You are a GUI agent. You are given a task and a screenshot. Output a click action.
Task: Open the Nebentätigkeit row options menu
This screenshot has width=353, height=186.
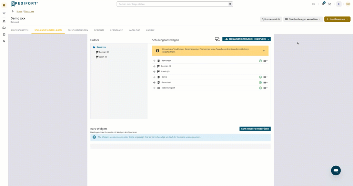[265, 88]
